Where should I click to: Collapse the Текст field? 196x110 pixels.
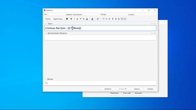[46, 24]
